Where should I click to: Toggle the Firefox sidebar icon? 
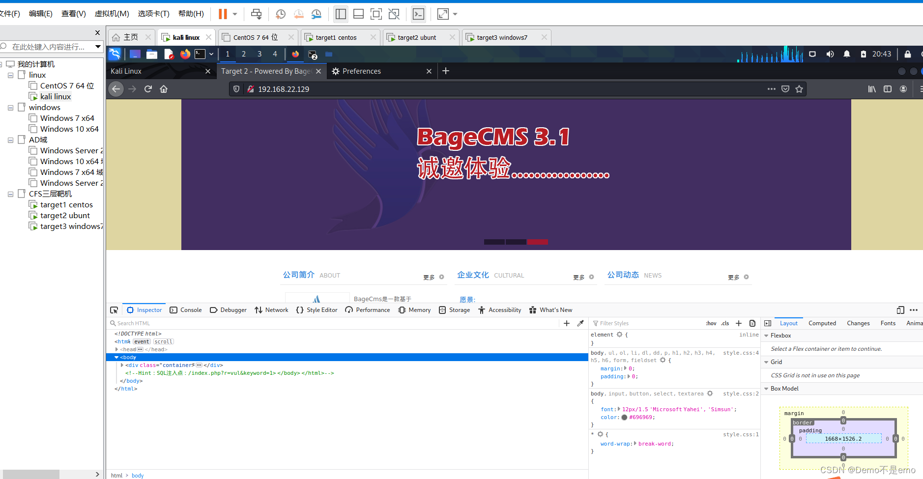pyautogui.click(x=888, y=89)
